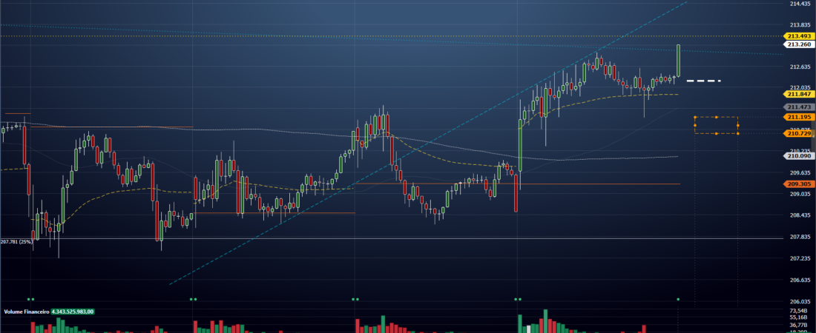Click the 206.035 price axis label
Viewport: 816px width, 333px height.
coord(801,301)
